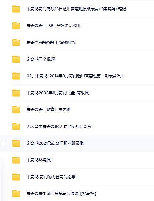Screen dimensions: 154x201
Task: Select folder icon for 宋奇鸿~奇解奇门+镇物阴符
Action: pos(16,43)
